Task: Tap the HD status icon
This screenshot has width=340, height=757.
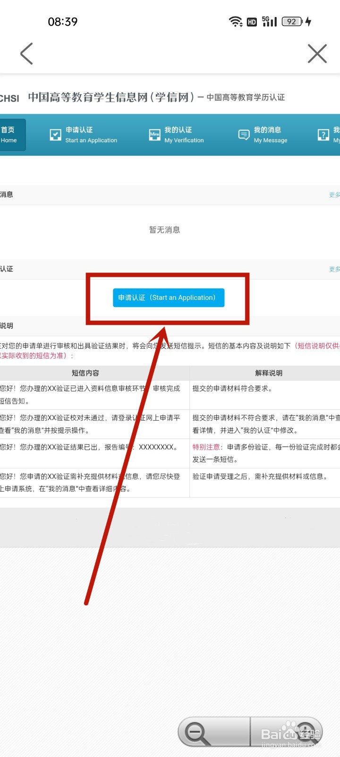Action: [x=252, y=22]
